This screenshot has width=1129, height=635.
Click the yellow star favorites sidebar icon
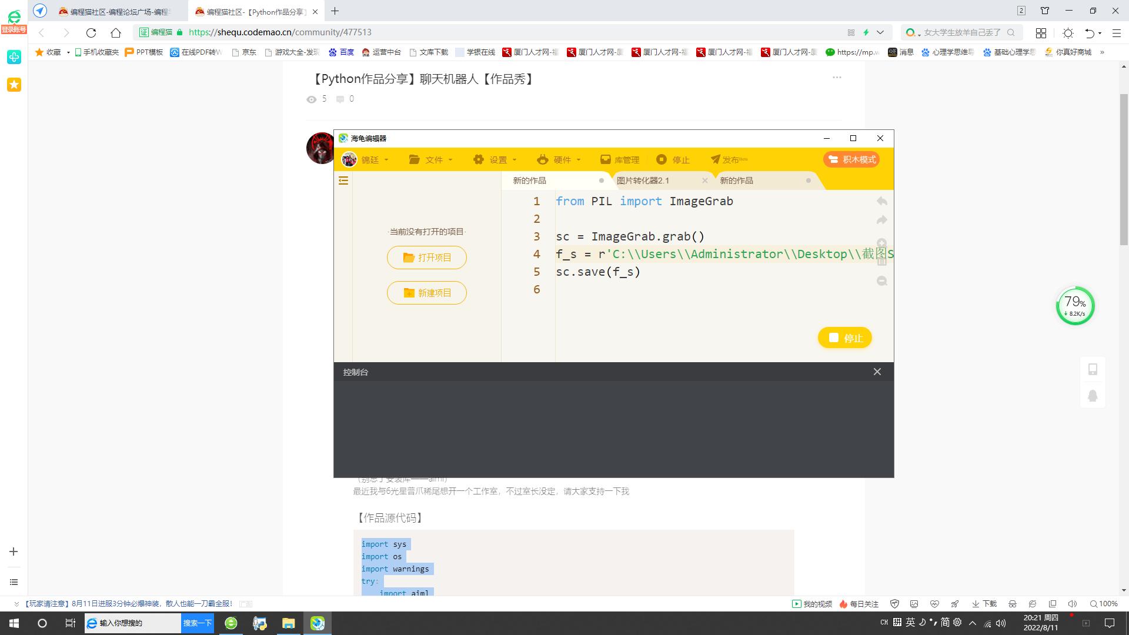click(14, 85)
